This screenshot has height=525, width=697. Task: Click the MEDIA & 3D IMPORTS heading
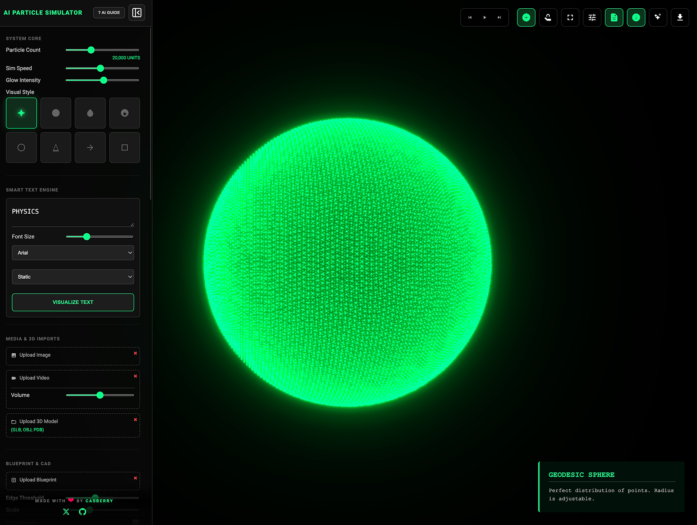click(x=33, y=339)
